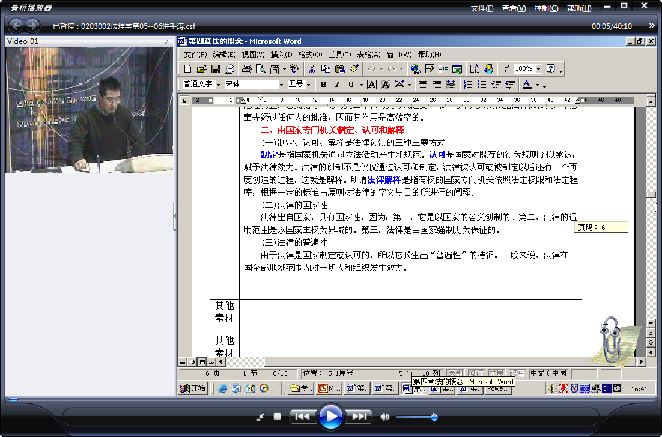Play the paused video
This screenshot has width=662, height=437.
pyautogui.click(x=330, y=417)
